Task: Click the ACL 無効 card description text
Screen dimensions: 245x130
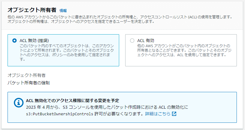Action: coord(67,53)
